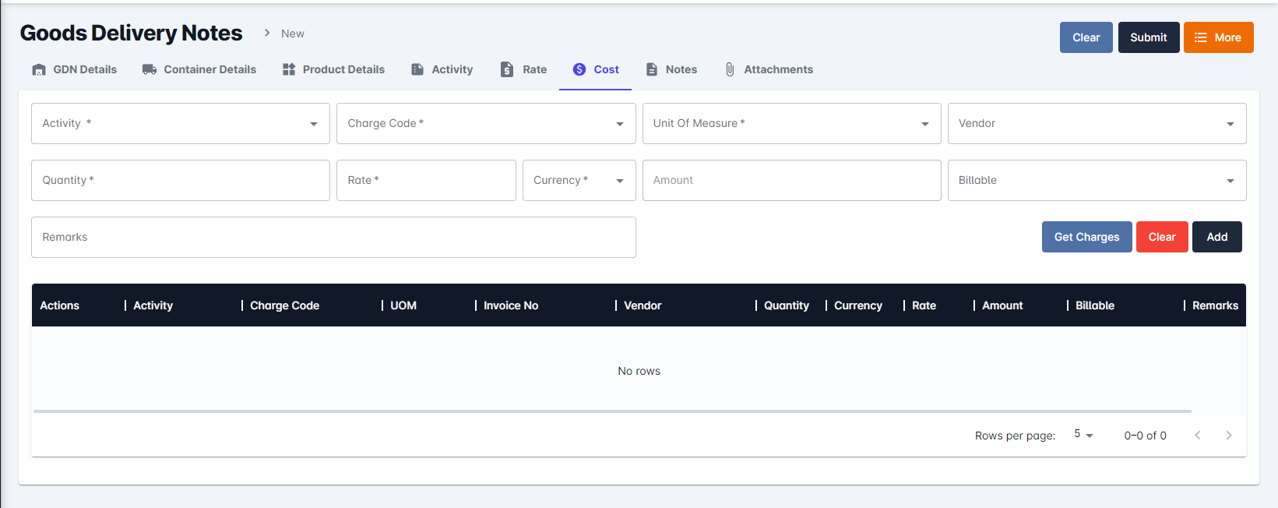Click the Submit button
1278x508 pixels.
[x=1148, y=37]
